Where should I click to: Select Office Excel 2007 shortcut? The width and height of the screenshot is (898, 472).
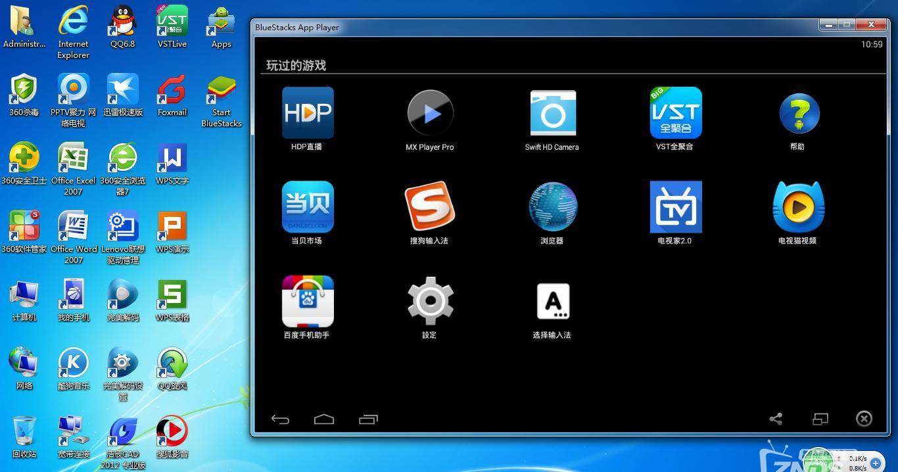tap(73, 168)
